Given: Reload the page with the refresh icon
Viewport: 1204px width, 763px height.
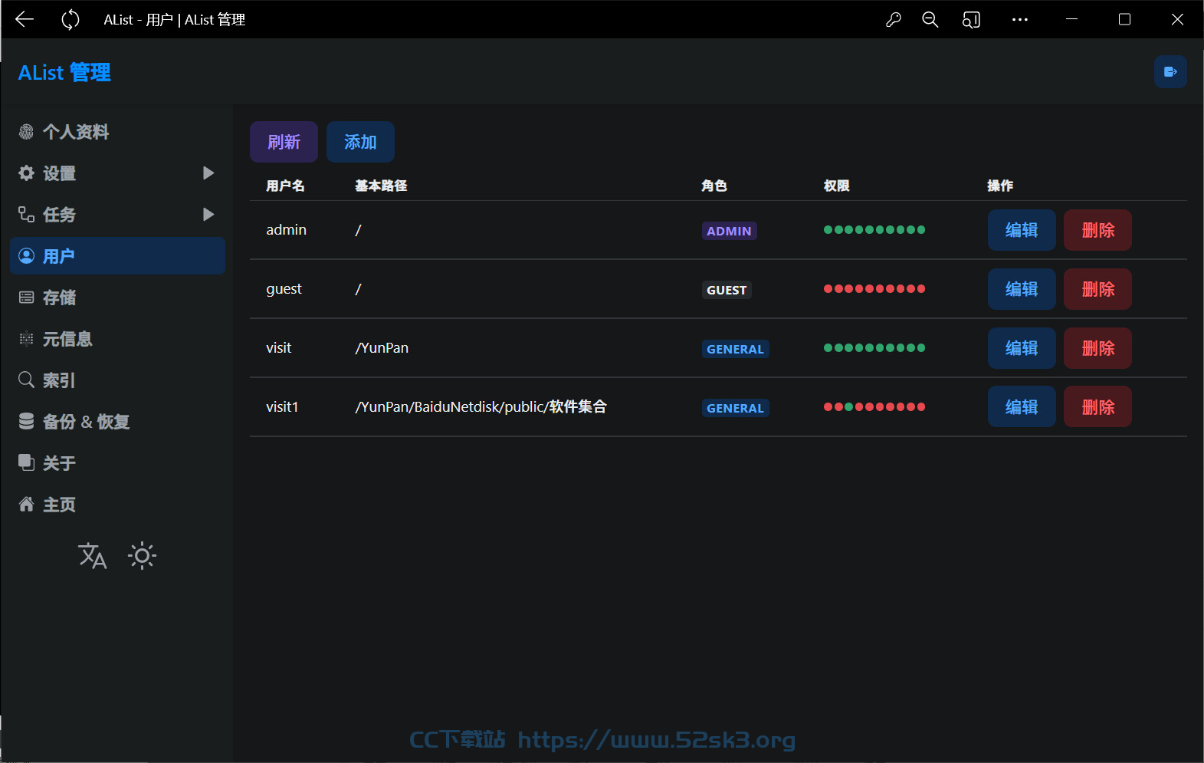Looking at the screenshot, I should (71, 19).
